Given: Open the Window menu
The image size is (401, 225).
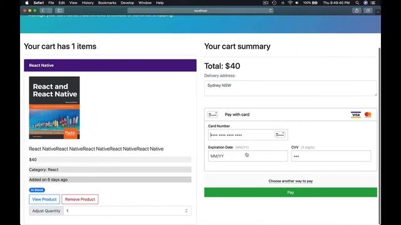Looking at the screenshot, I should click(x=145, y=2).
